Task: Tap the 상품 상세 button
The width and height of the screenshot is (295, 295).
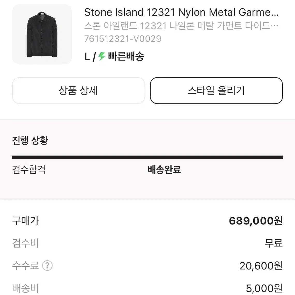Action: click(x=79, y=91)
